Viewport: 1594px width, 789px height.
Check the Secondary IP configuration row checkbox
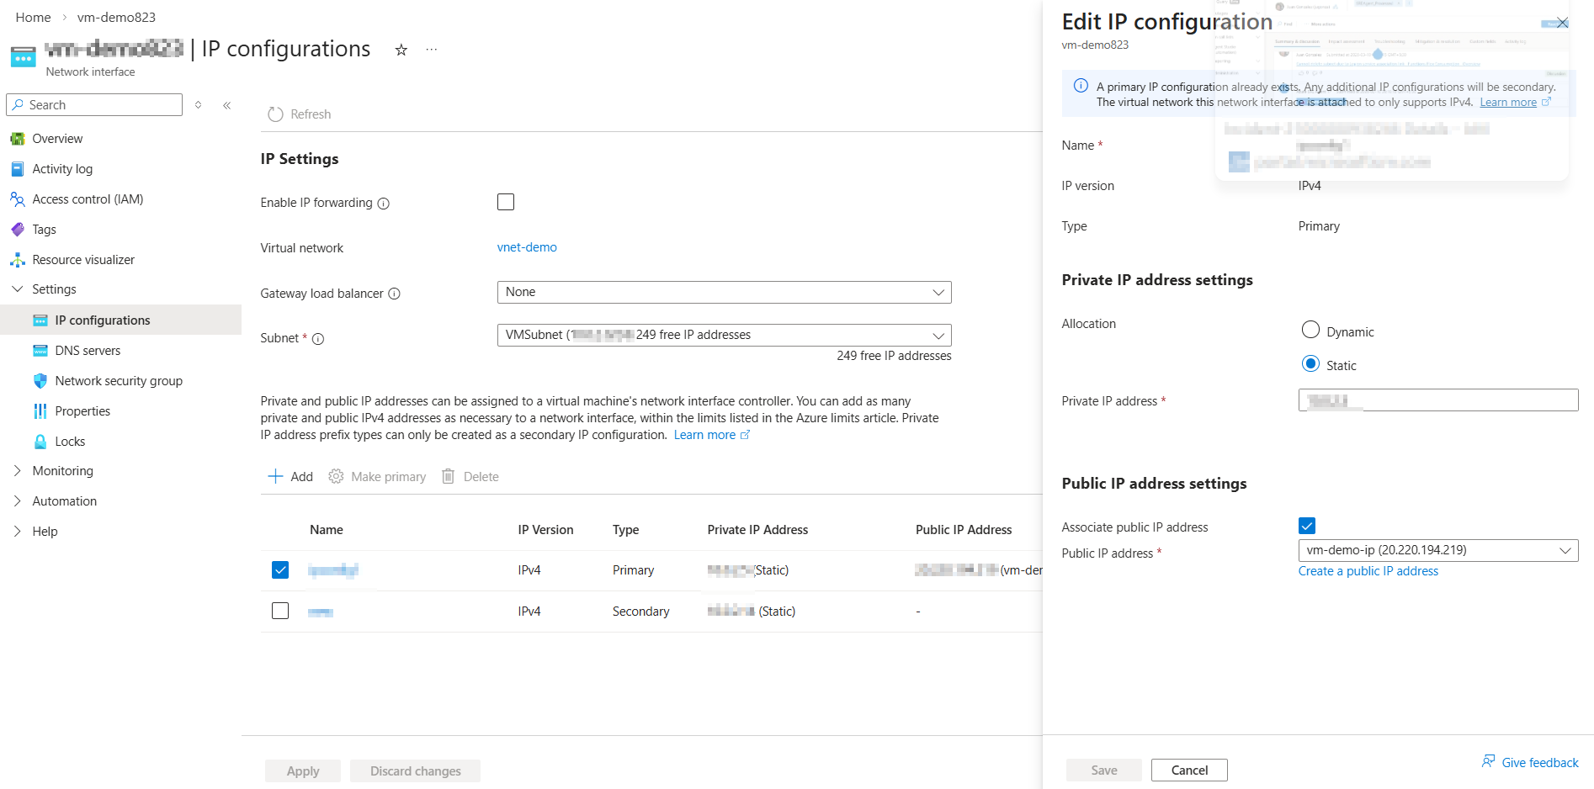pyautogui.click(x=280, y=611)
